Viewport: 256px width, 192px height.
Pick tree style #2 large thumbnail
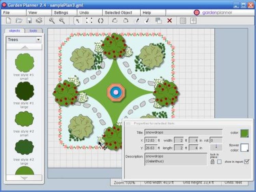(x=24, y=147)
